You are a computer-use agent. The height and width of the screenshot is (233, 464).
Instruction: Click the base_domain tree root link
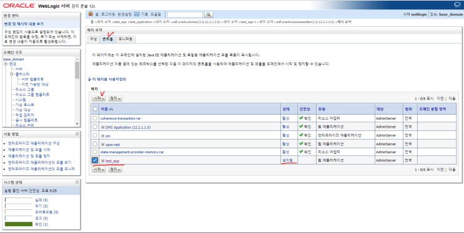[13, 59]
